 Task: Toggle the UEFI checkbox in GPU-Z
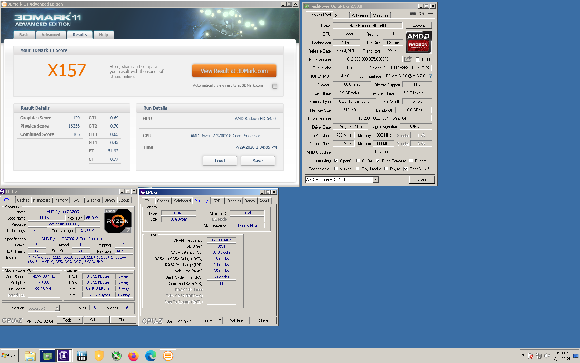tap(418, 59)
